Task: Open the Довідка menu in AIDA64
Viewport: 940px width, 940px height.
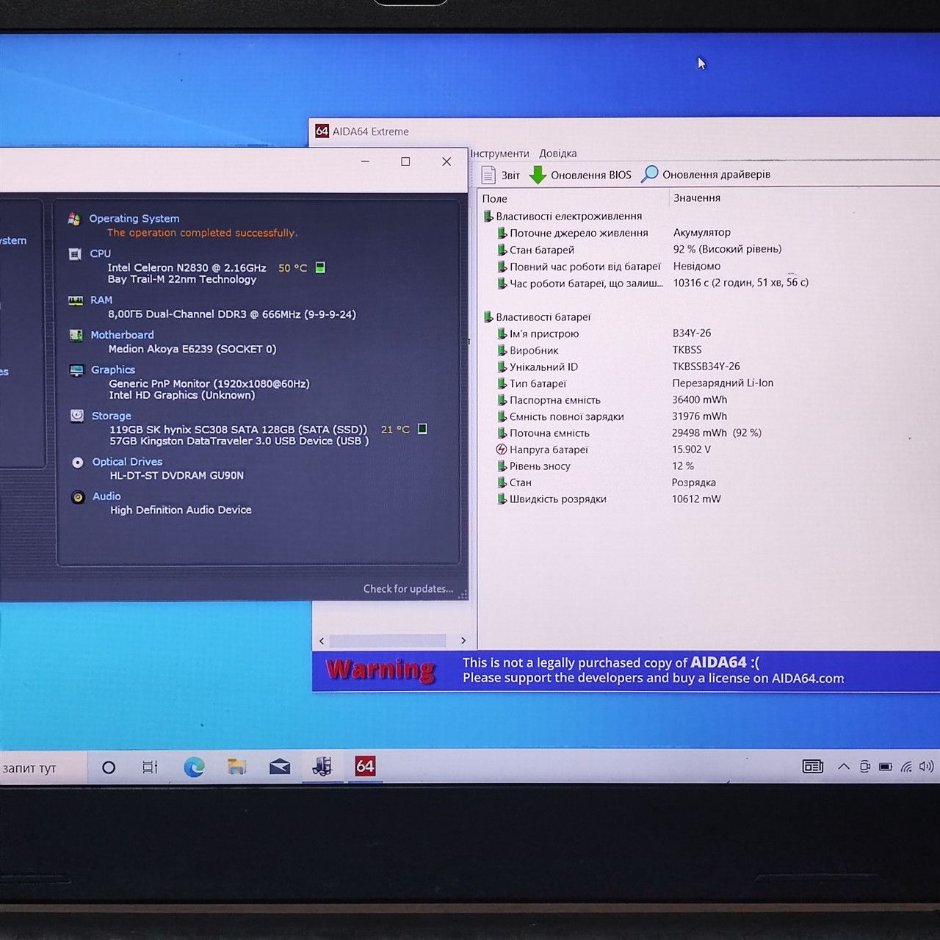Action: (x=558, y=153)
